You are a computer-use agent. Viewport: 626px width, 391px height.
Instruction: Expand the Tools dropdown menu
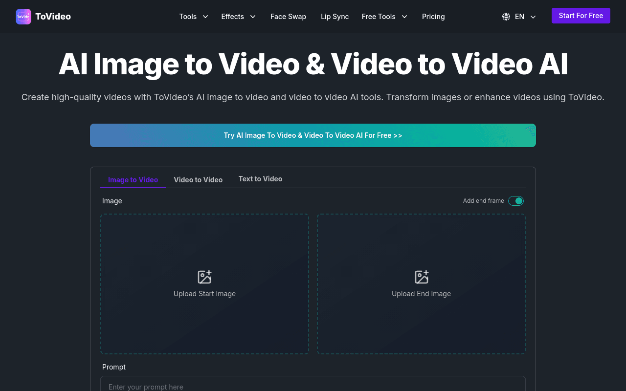point(194,17)
